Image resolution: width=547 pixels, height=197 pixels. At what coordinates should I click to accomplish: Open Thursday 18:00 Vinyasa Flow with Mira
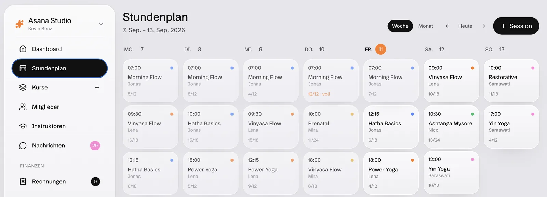tap(331, 173)
